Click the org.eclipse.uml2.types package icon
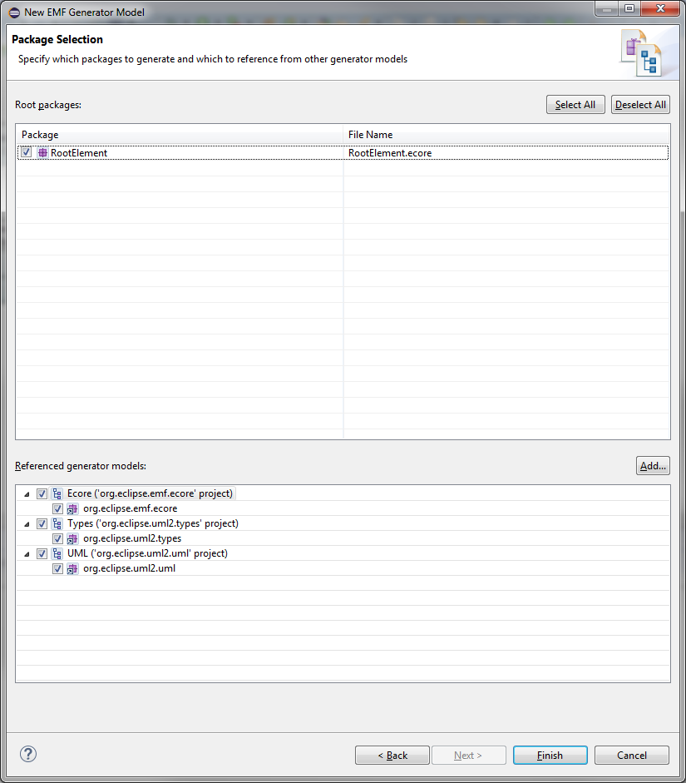 click(x=73, y=539)
